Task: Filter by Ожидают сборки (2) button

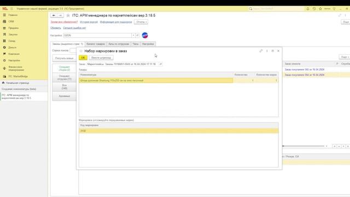Action: [65, 68]
